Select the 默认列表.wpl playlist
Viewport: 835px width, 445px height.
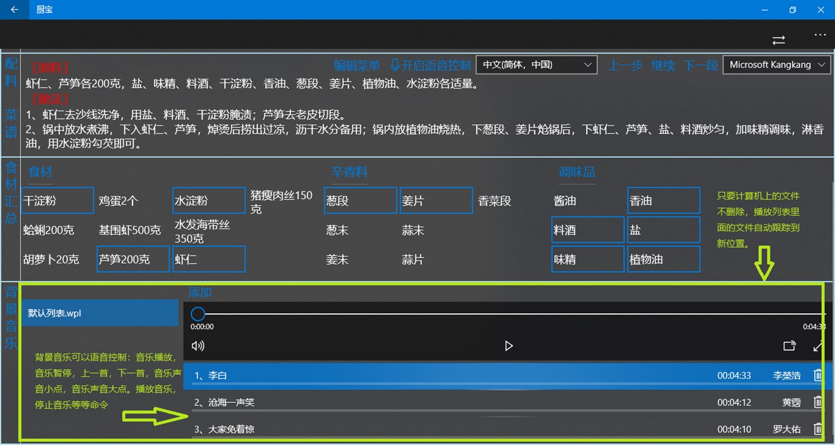[x=100, y=313]
